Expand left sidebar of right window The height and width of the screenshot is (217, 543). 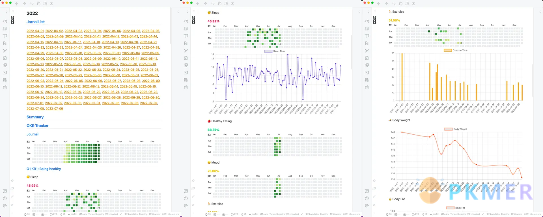pos(369,12)
